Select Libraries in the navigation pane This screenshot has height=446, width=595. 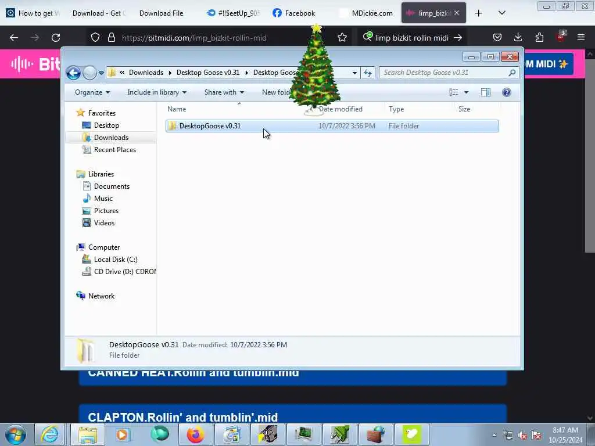(x=101, y=174)
